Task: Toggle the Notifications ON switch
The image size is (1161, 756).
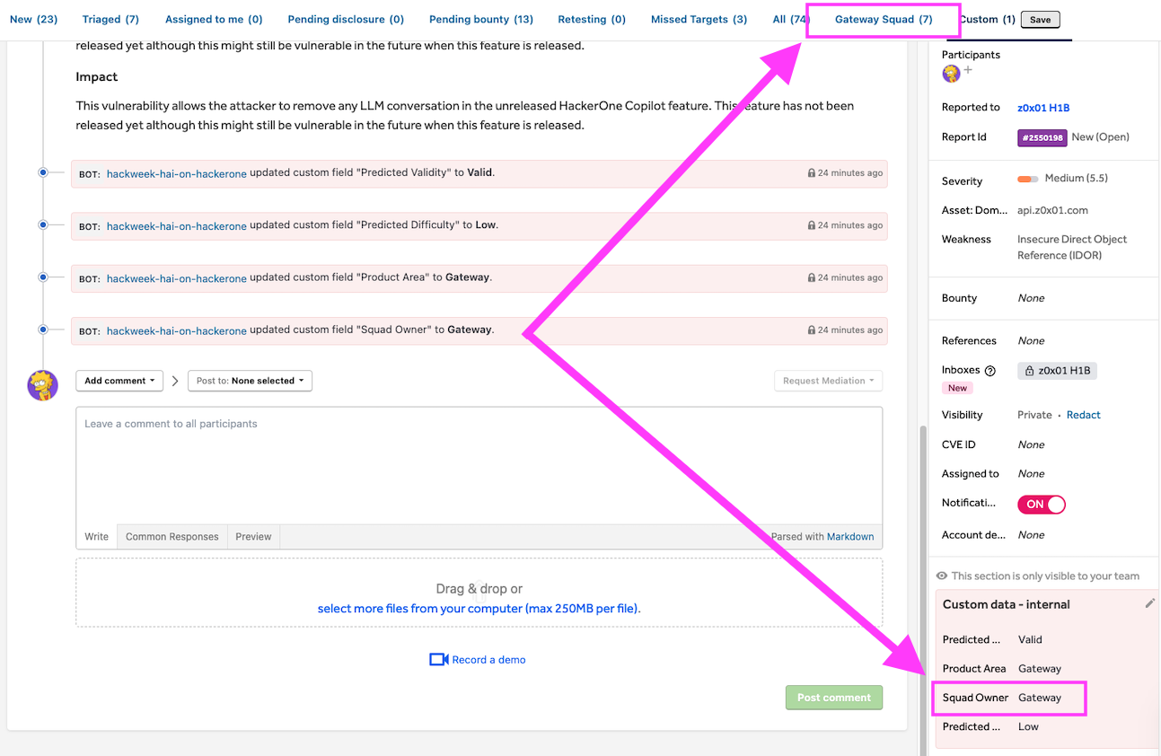Action: (1042, 505)
